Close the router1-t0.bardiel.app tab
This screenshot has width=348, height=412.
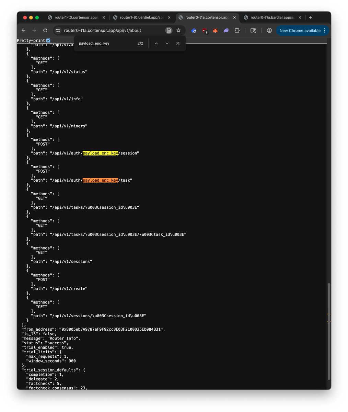(169, 18)
